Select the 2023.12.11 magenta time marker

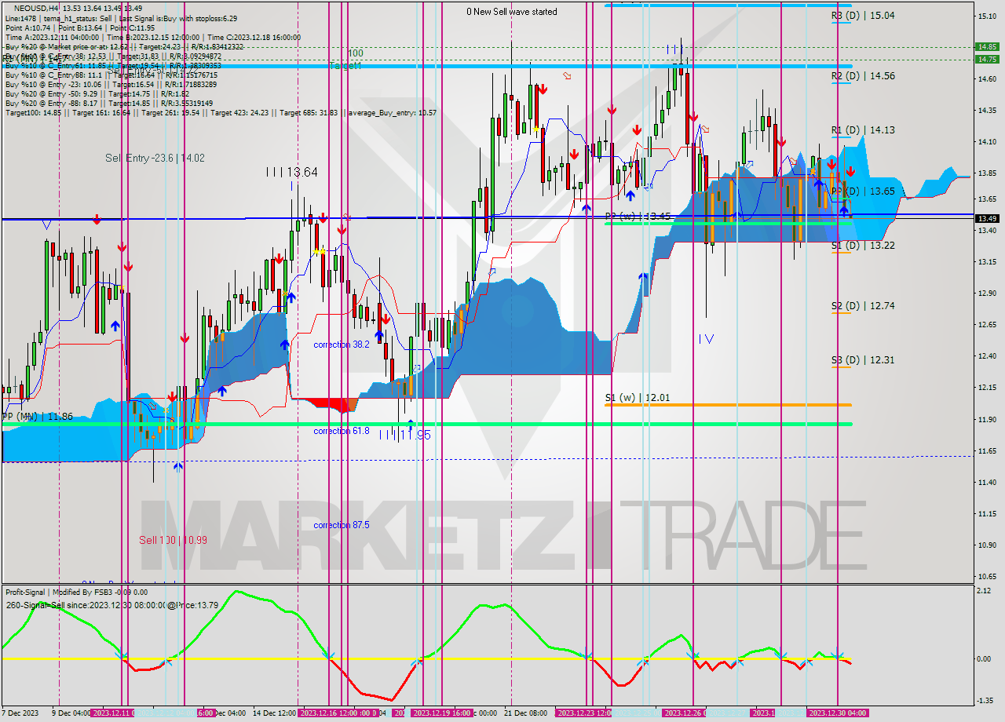(x=112, y=713)
